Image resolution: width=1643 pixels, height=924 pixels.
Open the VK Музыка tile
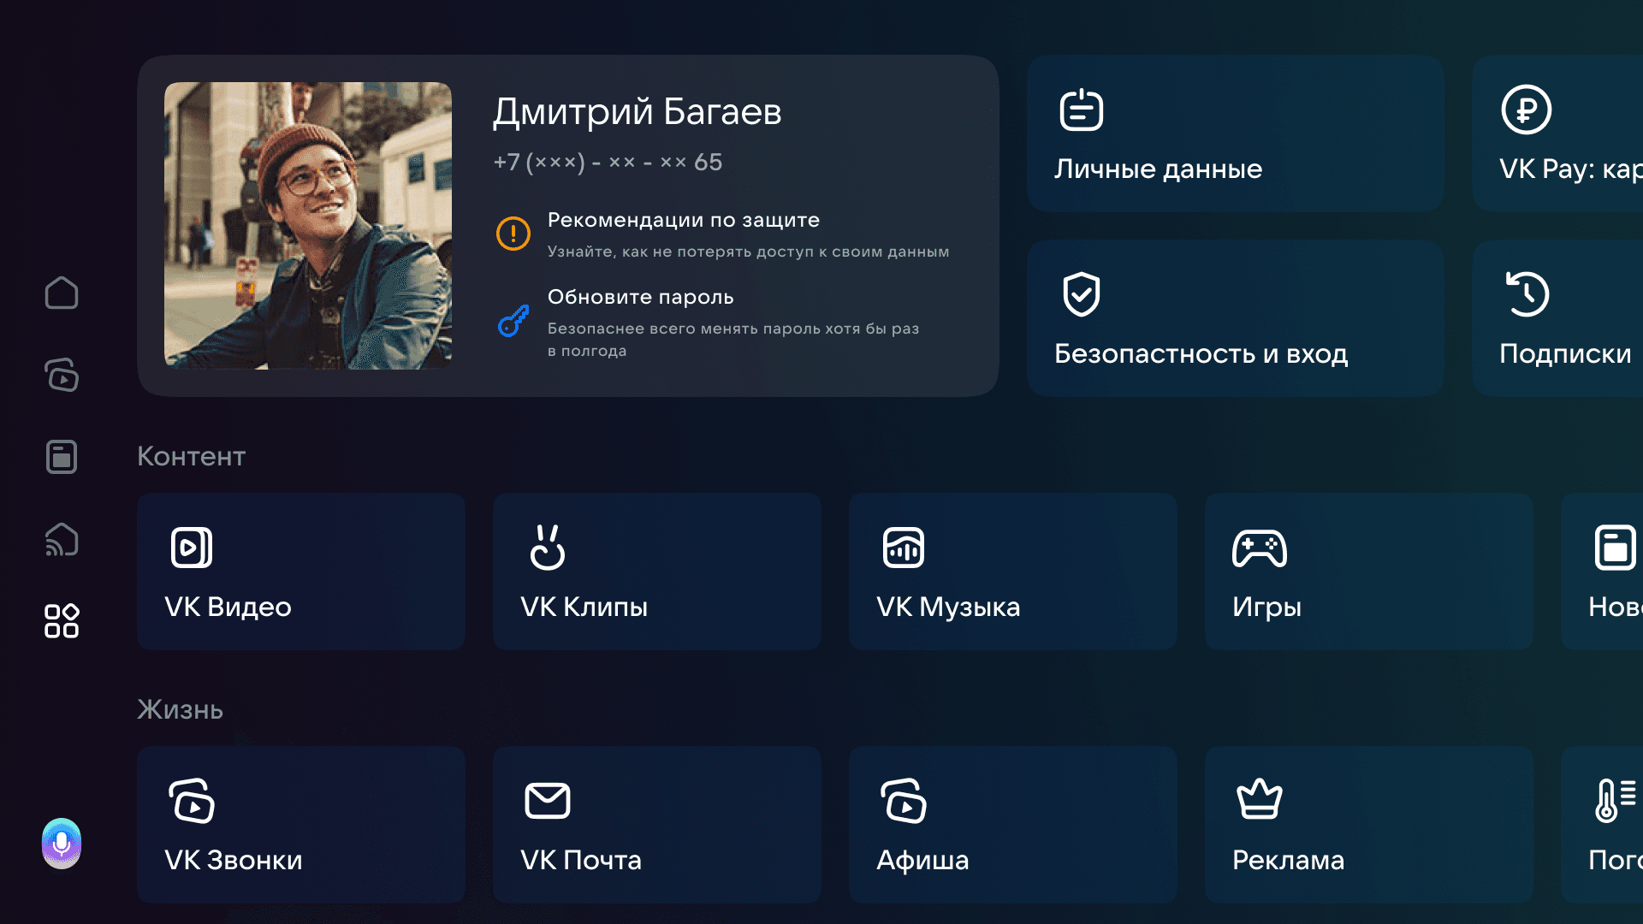(x=1012, y=571)
